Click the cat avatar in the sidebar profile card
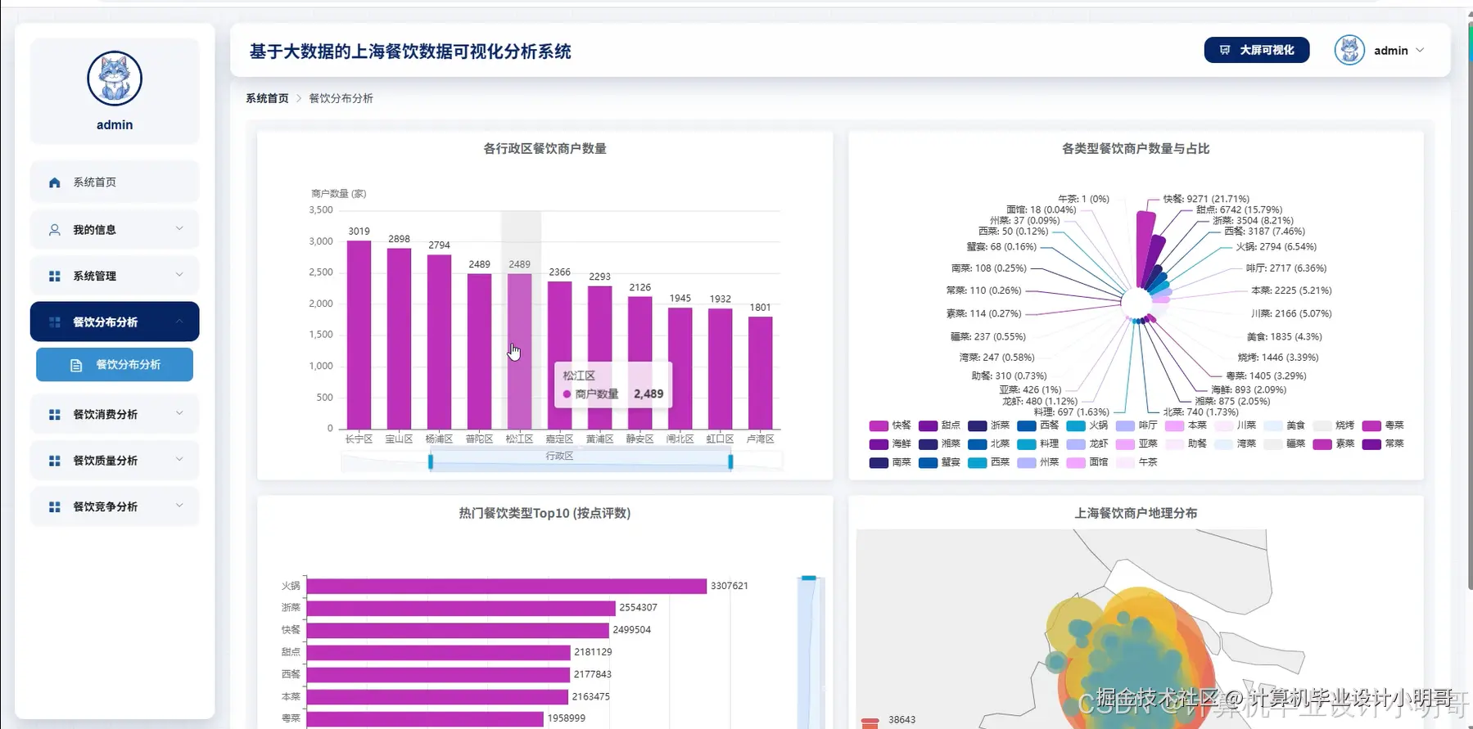Screen dimensions: 1473x729 coord(115,79)
